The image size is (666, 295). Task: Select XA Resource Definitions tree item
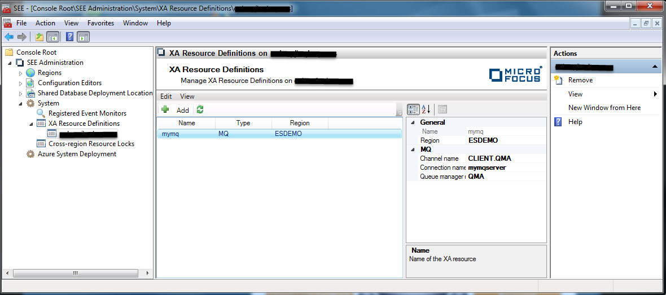click(x=84, y=124)
